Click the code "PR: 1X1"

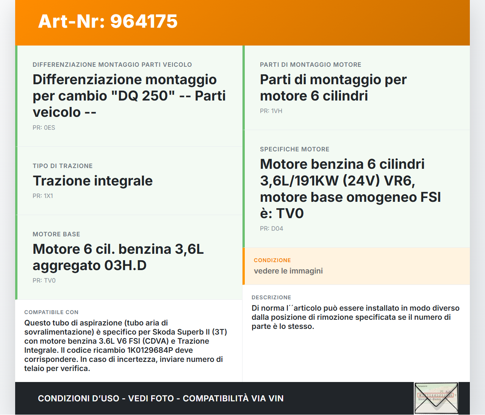43,196
